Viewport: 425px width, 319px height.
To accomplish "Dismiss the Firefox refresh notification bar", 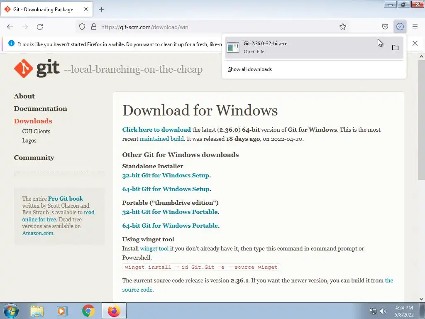I will (415, 43).
